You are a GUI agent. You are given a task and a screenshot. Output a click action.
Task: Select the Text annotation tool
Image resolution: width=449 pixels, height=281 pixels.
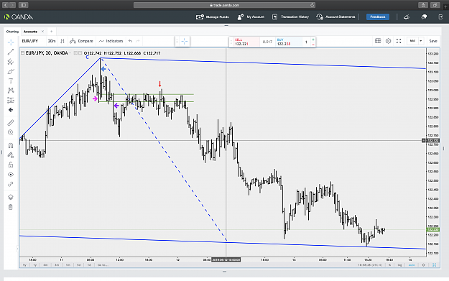pyautogui.click(x=11, y=81)
